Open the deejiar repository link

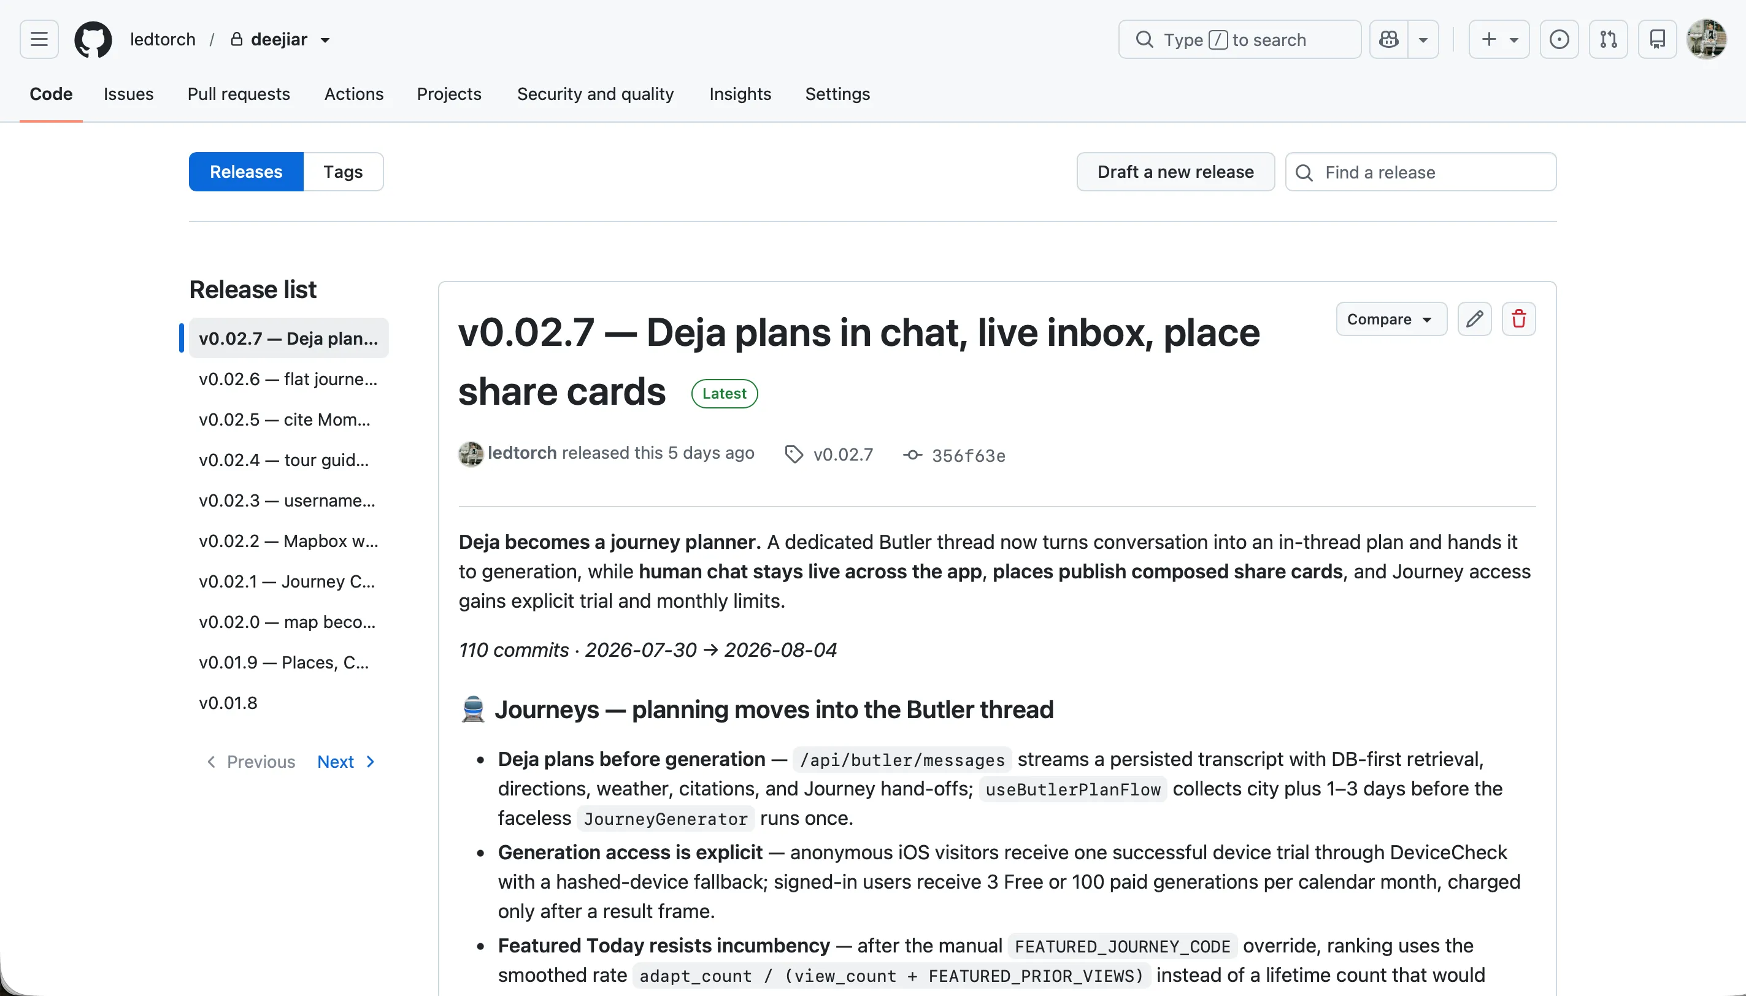[279, 39]
